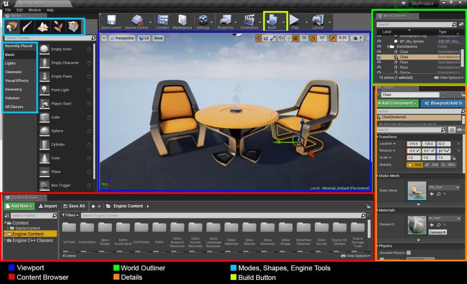Click Save Current in the toolbar
This screenshot has height=284, width=467.
click(111, 22)
